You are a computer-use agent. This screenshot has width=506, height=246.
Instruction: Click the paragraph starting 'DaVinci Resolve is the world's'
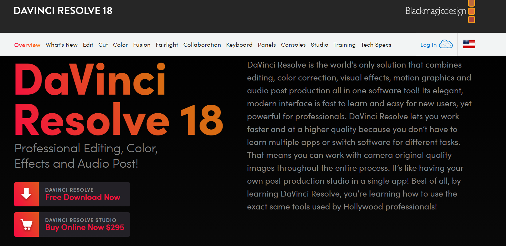(359, 136)
